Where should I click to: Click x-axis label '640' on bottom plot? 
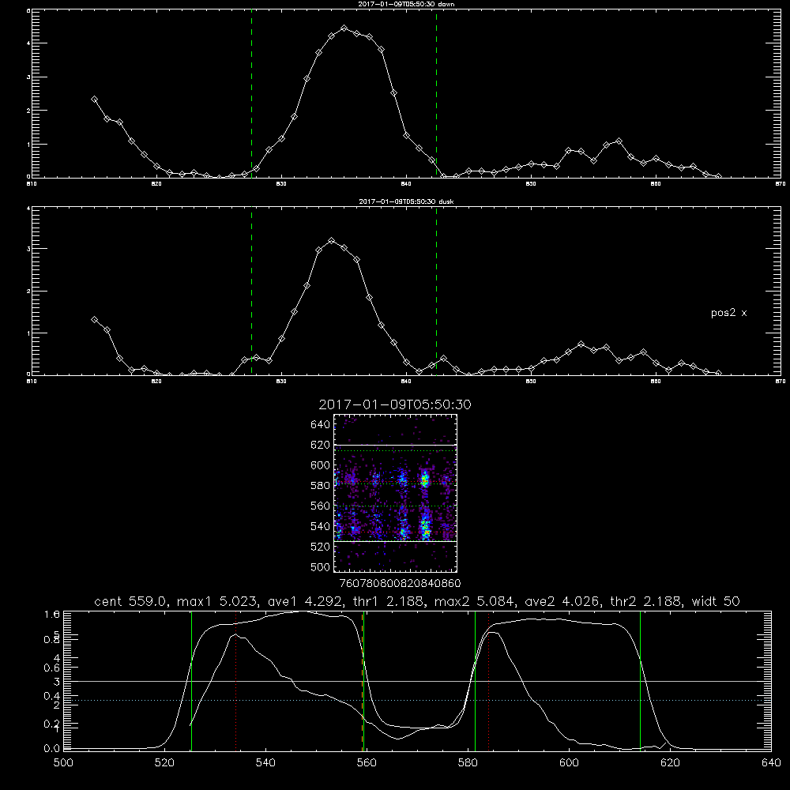point(771,763)
